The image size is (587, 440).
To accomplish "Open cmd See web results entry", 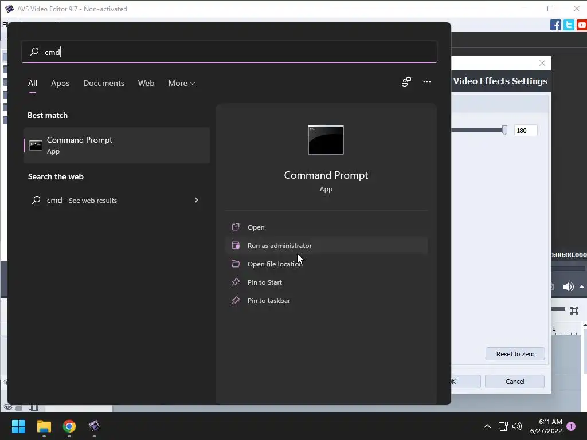I will coord(116,200).
